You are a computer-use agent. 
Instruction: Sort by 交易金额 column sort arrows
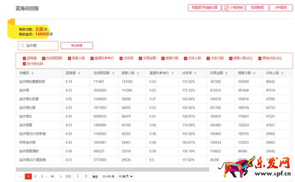click(227, 73)
